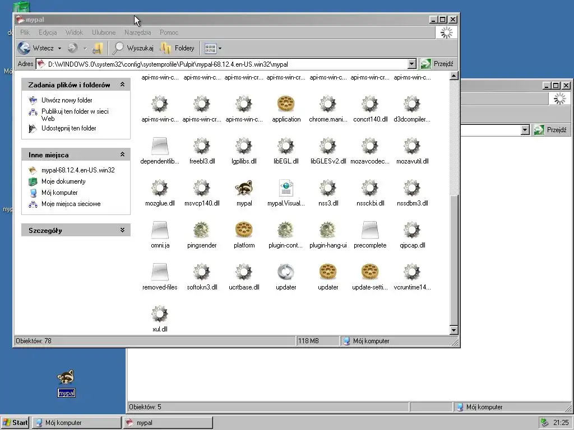The height and width of the screenshot is (430, 574).
Task: Select the ucrtbase.dll file icon
Action: (x=244, y=272)
